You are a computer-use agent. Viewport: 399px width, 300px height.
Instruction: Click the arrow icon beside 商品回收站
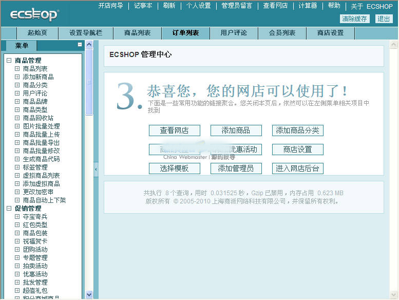tap(17, 118)
